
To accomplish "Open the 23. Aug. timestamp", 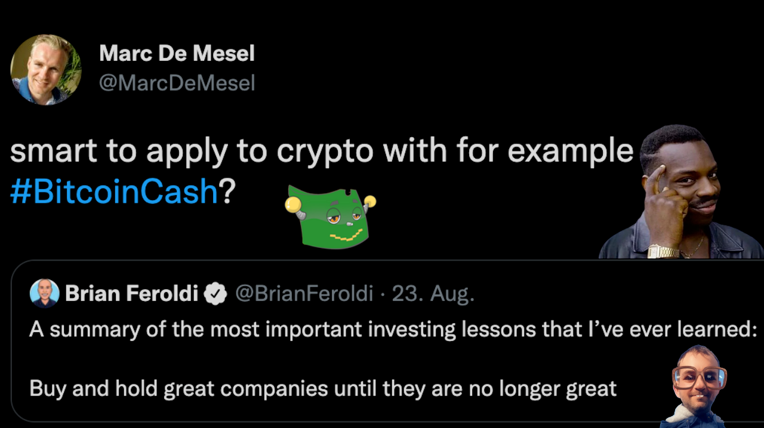I will click(x=433, y=294).
